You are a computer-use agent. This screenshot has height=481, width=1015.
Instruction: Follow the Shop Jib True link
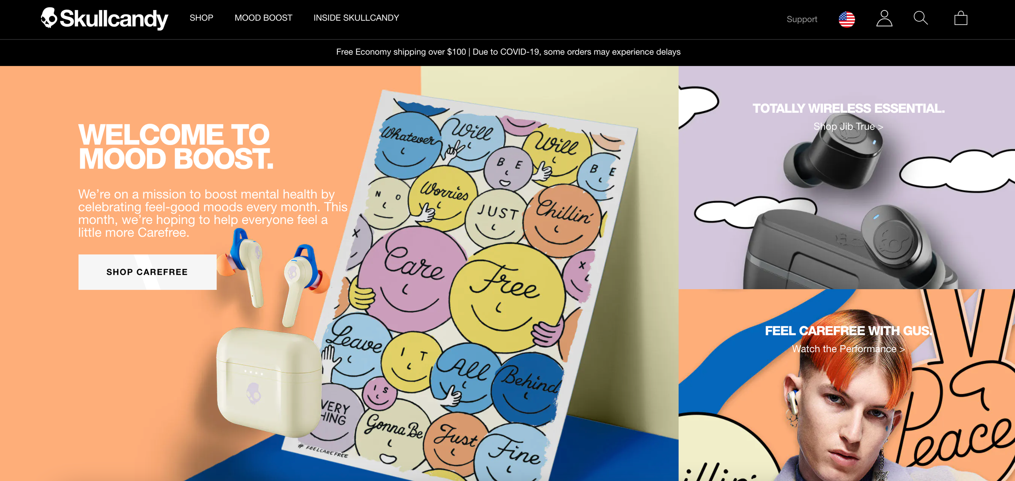(848, 126)
